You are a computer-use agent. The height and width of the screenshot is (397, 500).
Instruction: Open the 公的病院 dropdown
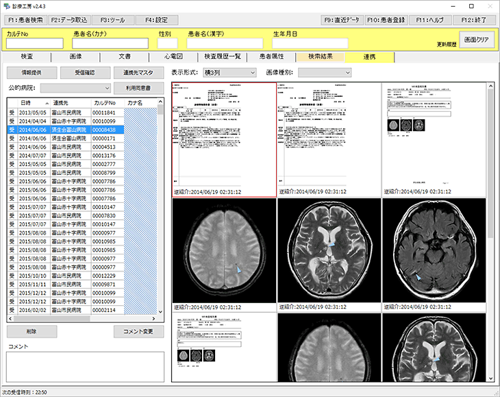tap(75, 88)
